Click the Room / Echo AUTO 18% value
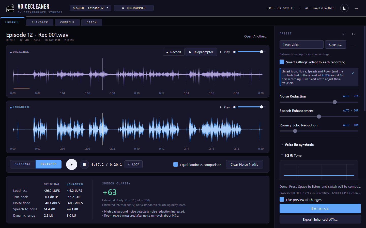 (x=351, y=125)
